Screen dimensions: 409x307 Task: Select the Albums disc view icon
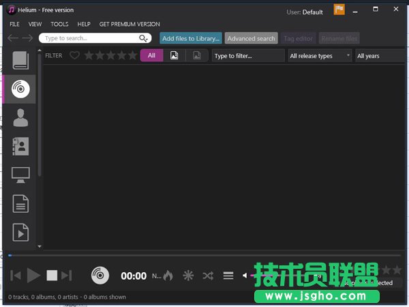coord(20,89)
